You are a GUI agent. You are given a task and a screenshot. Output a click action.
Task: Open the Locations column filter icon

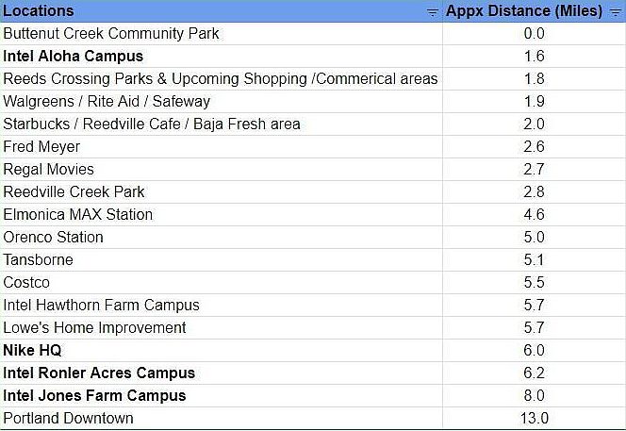pos(432,11)
